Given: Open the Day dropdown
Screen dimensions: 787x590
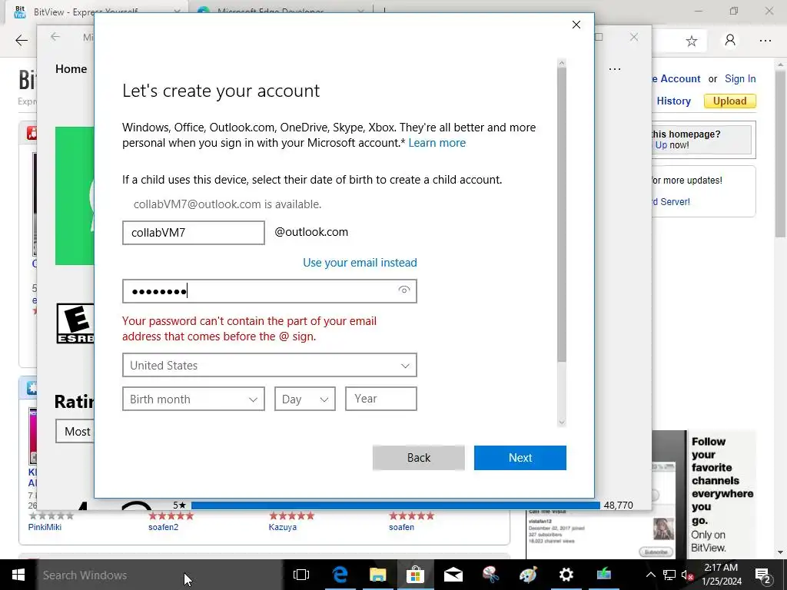Looking at the screenshot, I should point(304,399).
